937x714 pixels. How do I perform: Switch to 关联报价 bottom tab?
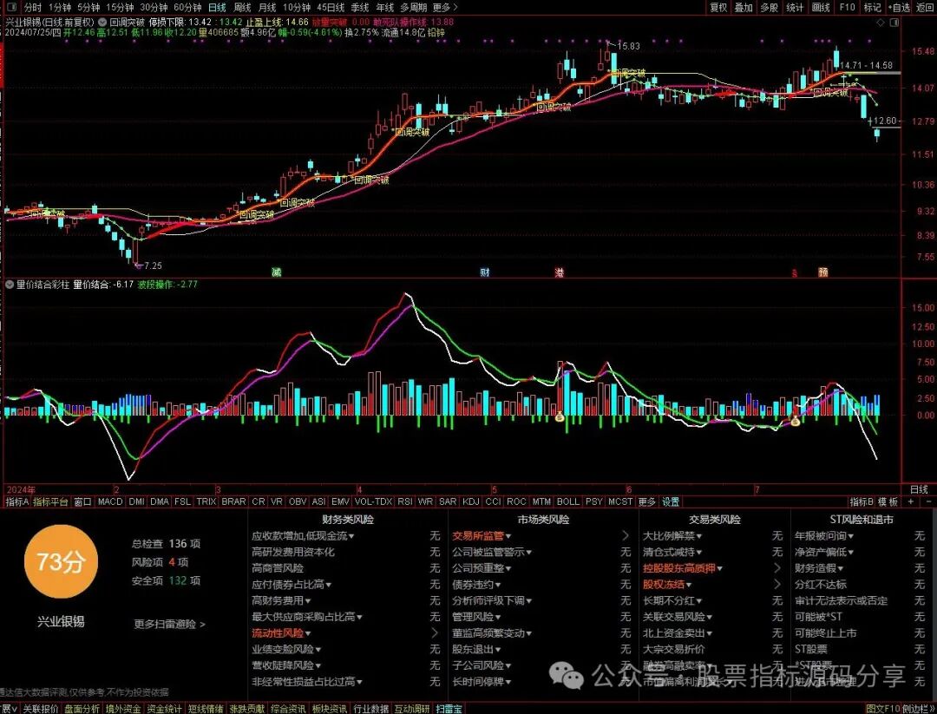tap(41, 709)
